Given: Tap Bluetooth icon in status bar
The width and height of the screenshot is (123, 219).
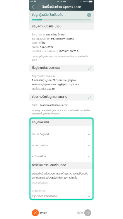Looking at the screenshot, I should (x=81, y=1).
